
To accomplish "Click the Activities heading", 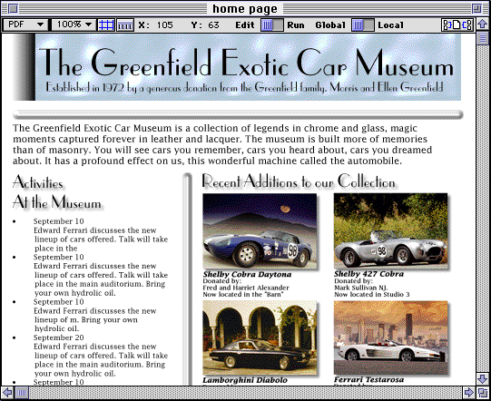I will (38, 182).
